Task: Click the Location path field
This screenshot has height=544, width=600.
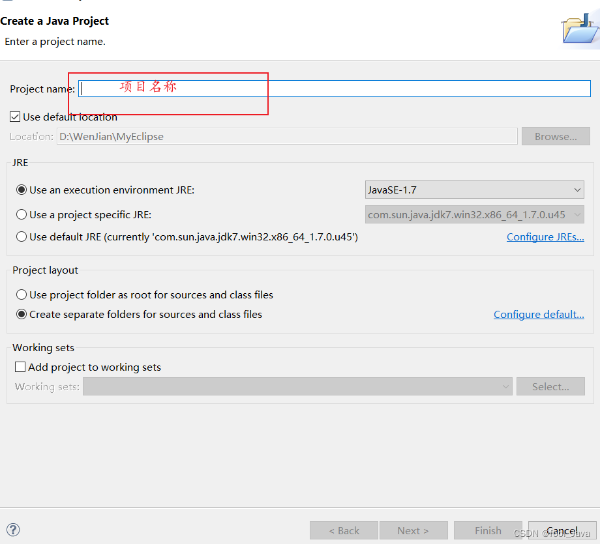Action: (287, 136)
